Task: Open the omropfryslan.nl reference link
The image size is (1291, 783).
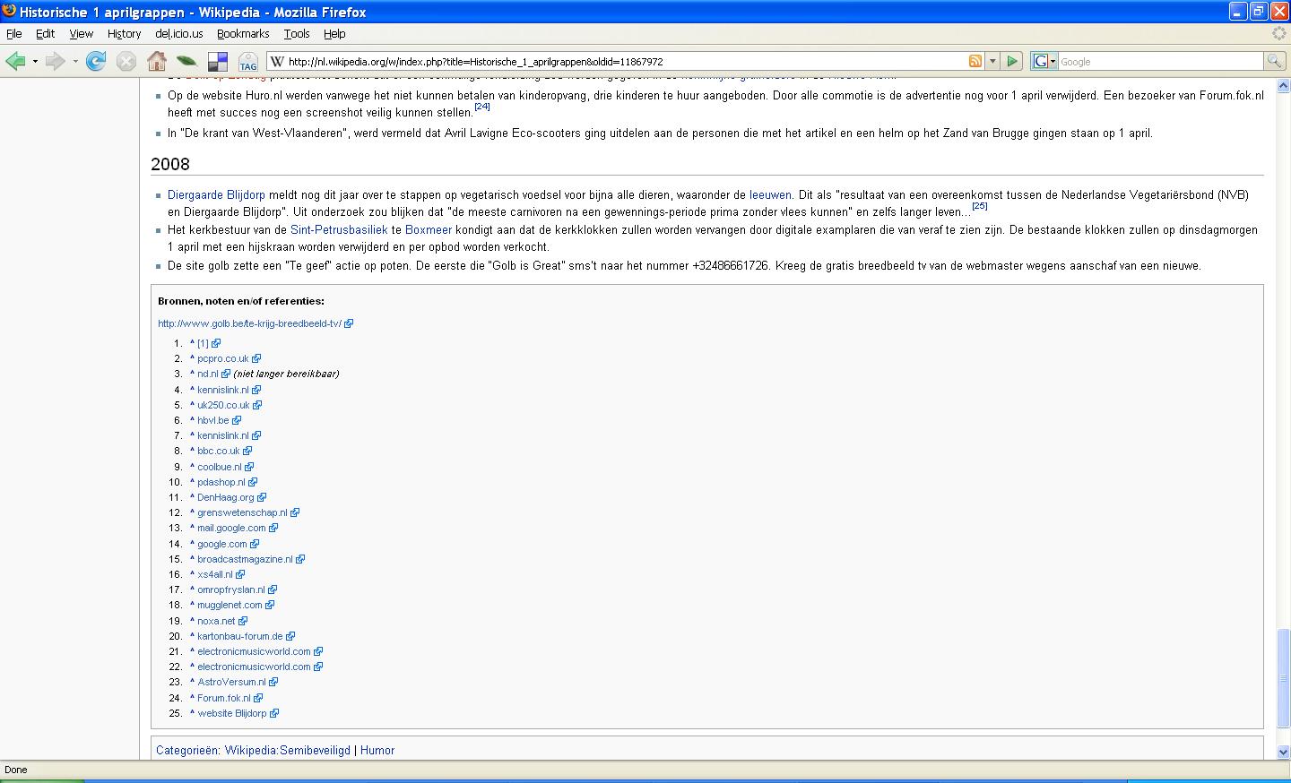Action: [x=231, y=589]
